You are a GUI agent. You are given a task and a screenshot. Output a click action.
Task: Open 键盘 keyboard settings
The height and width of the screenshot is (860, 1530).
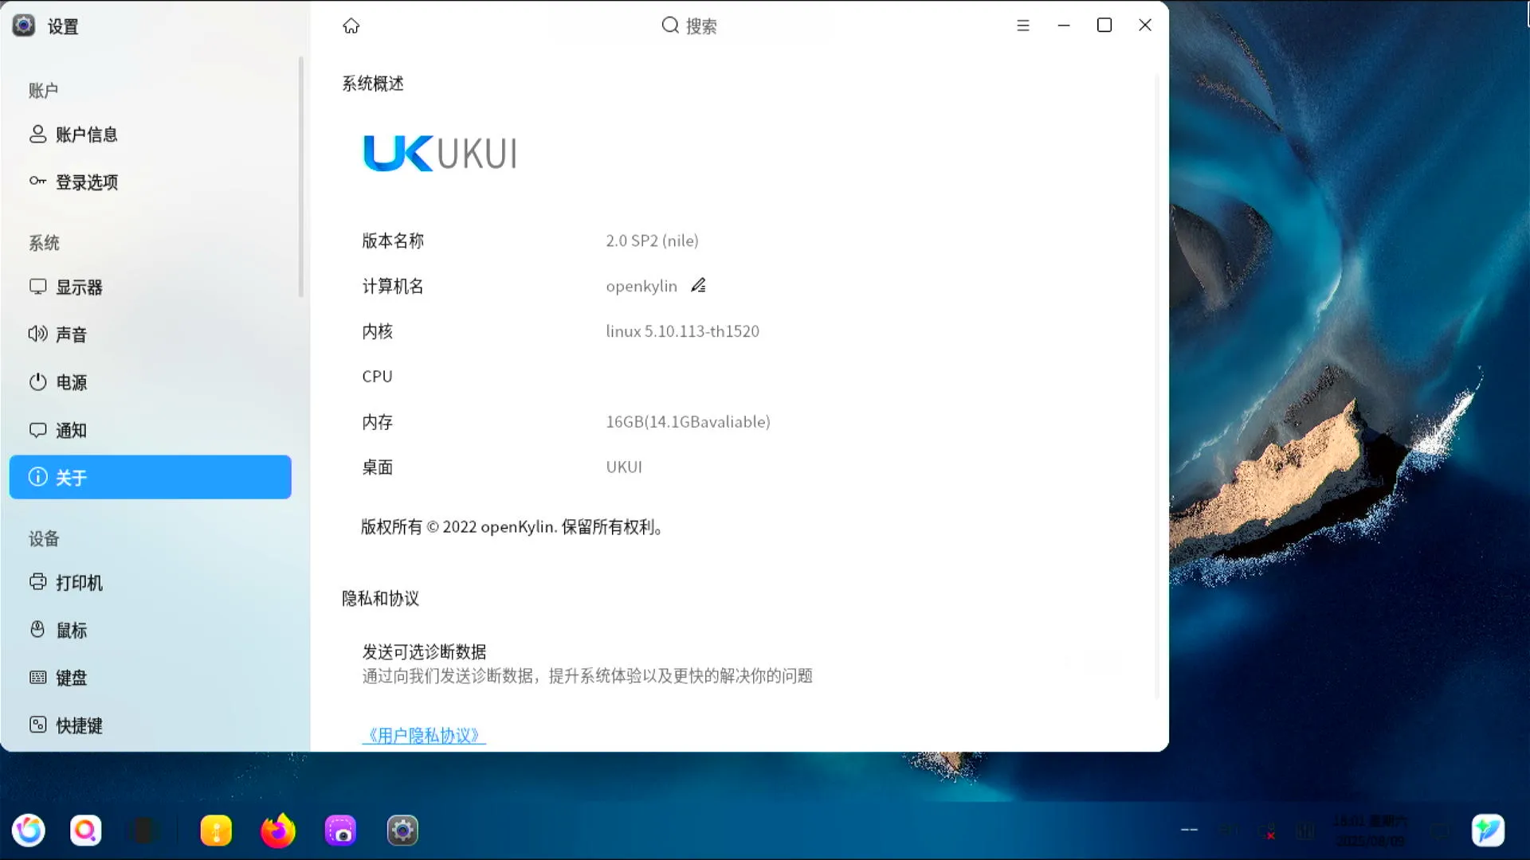[x=70, y=678]
